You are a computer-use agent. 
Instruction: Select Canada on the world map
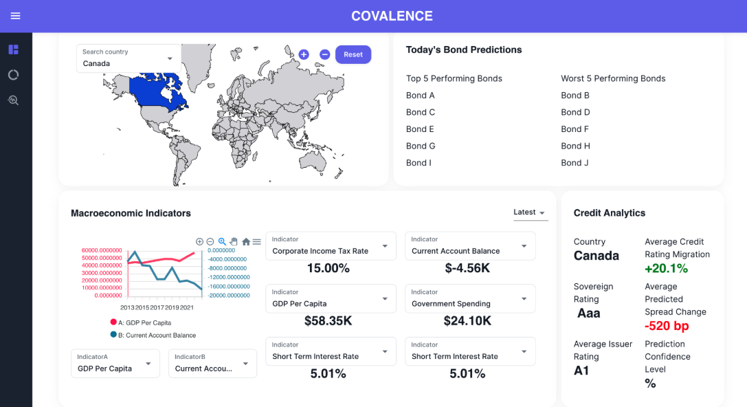pos(150,91)
